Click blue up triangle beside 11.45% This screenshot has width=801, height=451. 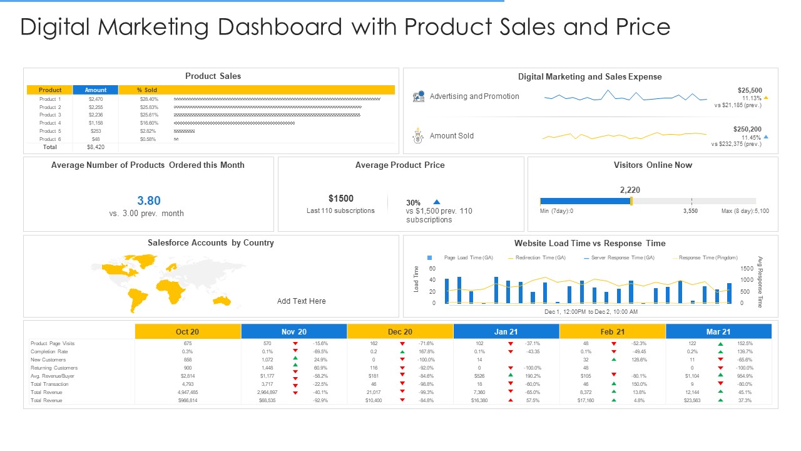click(x=766, y=137)
